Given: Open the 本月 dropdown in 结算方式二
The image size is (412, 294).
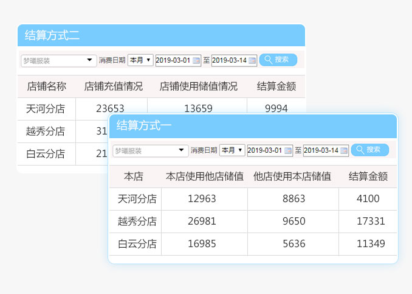Looking at the screenshot, I should [140, 60].
